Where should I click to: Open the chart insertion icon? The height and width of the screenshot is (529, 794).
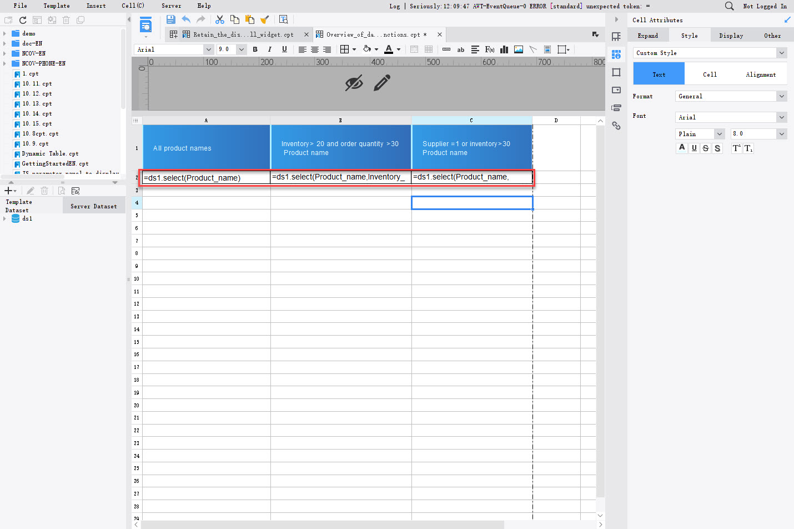point(504,49)
